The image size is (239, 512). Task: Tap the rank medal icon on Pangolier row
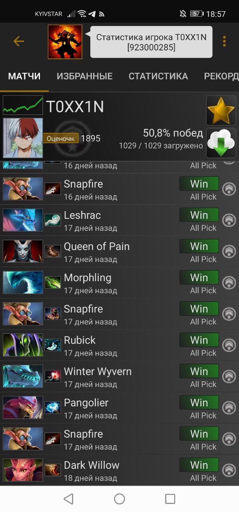[229, 408]
